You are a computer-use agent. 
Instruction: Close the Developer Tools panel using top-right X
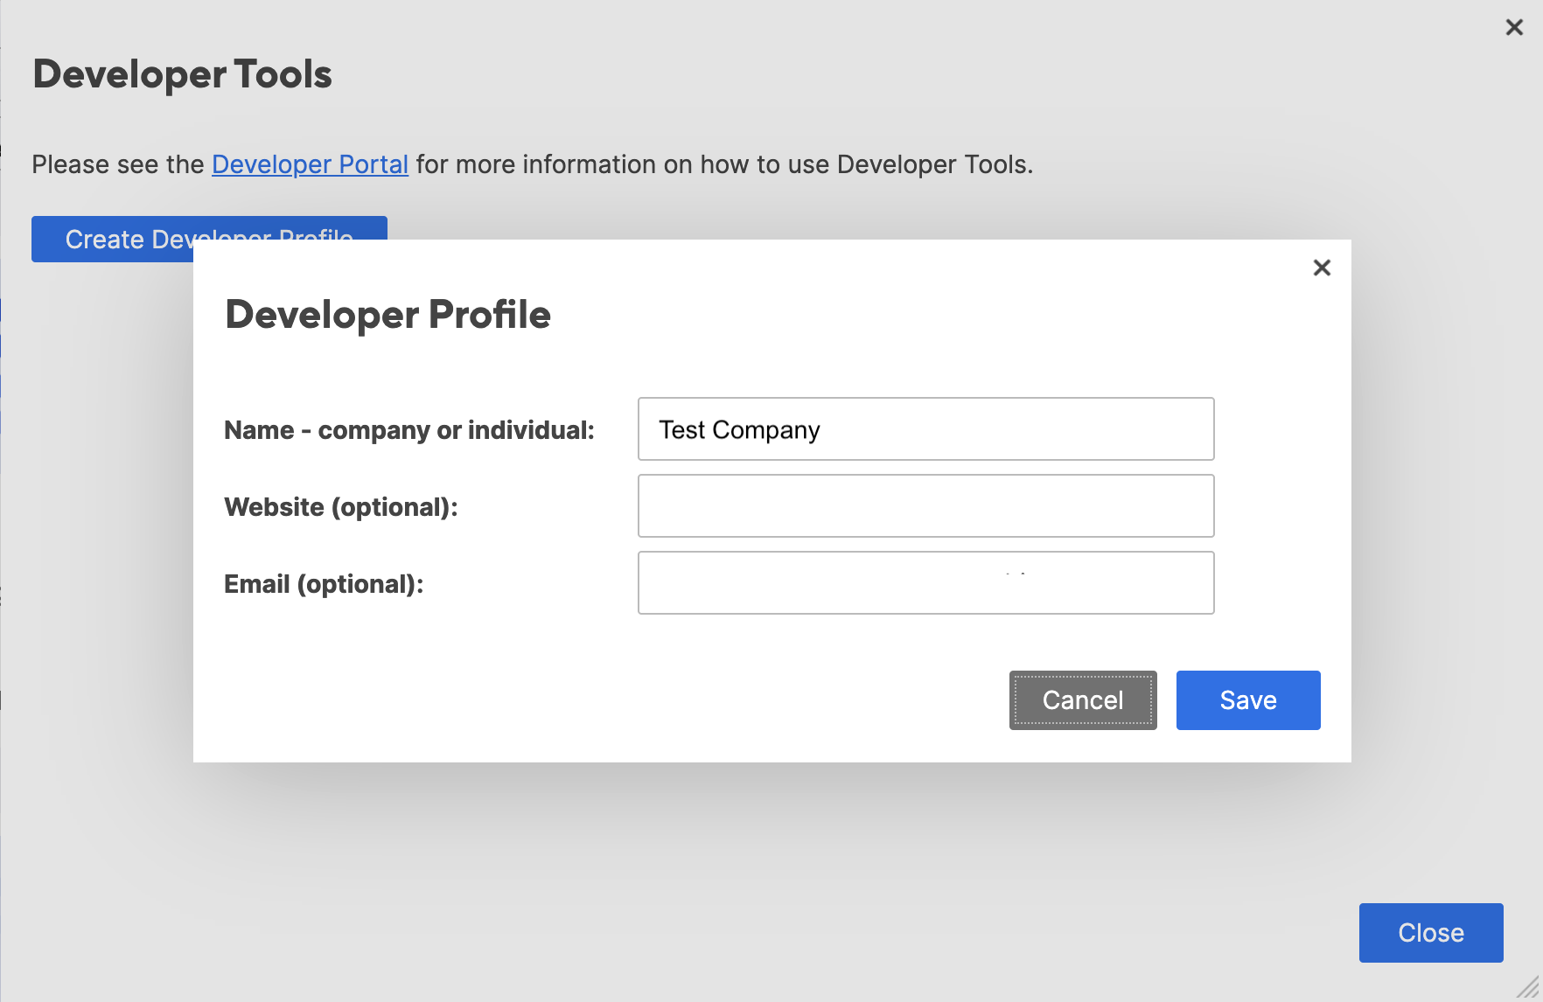1514,28
